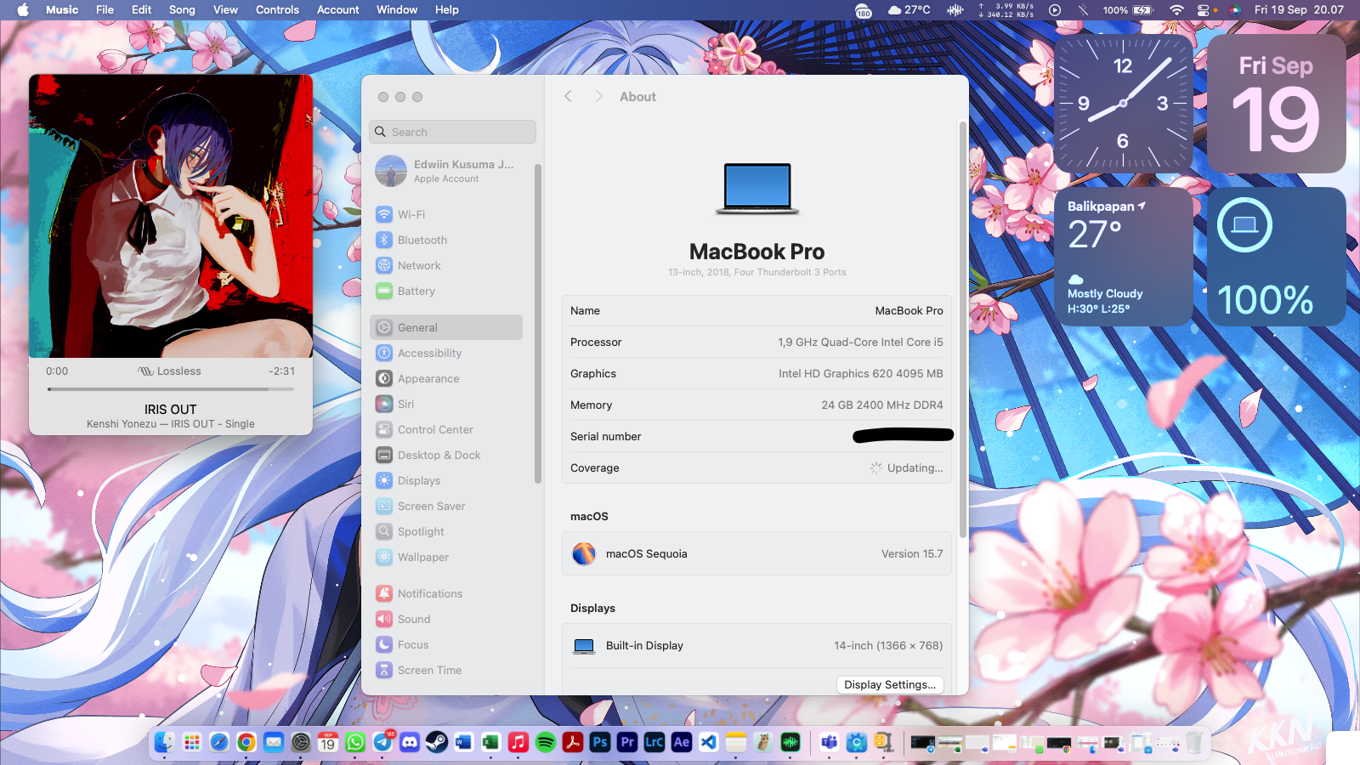Open Premiere Pro from the Dock
1360x765 pixels.
[x=627, y=742]
